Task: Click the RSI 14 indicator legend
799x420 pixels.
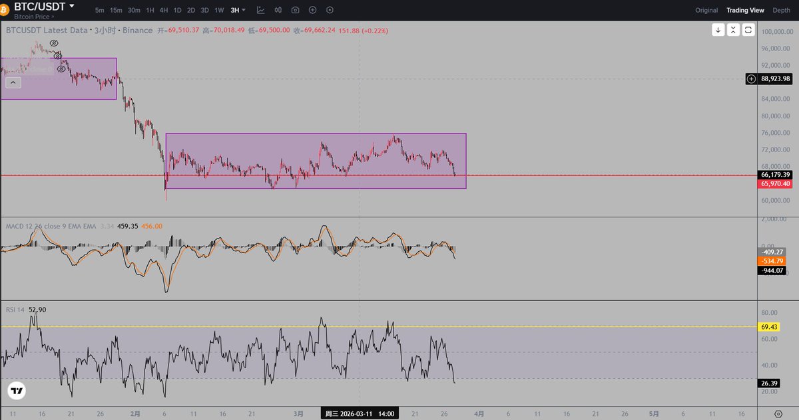Action: 15,310
